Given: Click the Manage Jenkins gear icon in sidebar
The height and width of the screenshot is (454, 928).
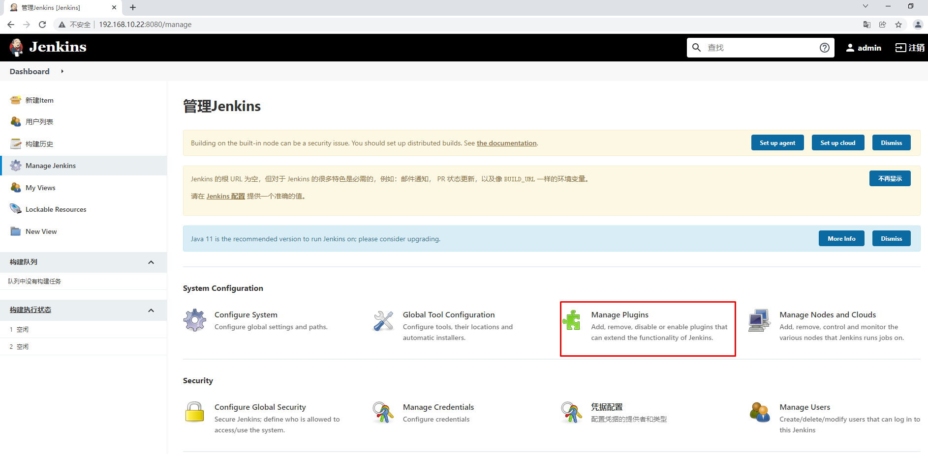Looking at the screenshot, I should point(16,166).
